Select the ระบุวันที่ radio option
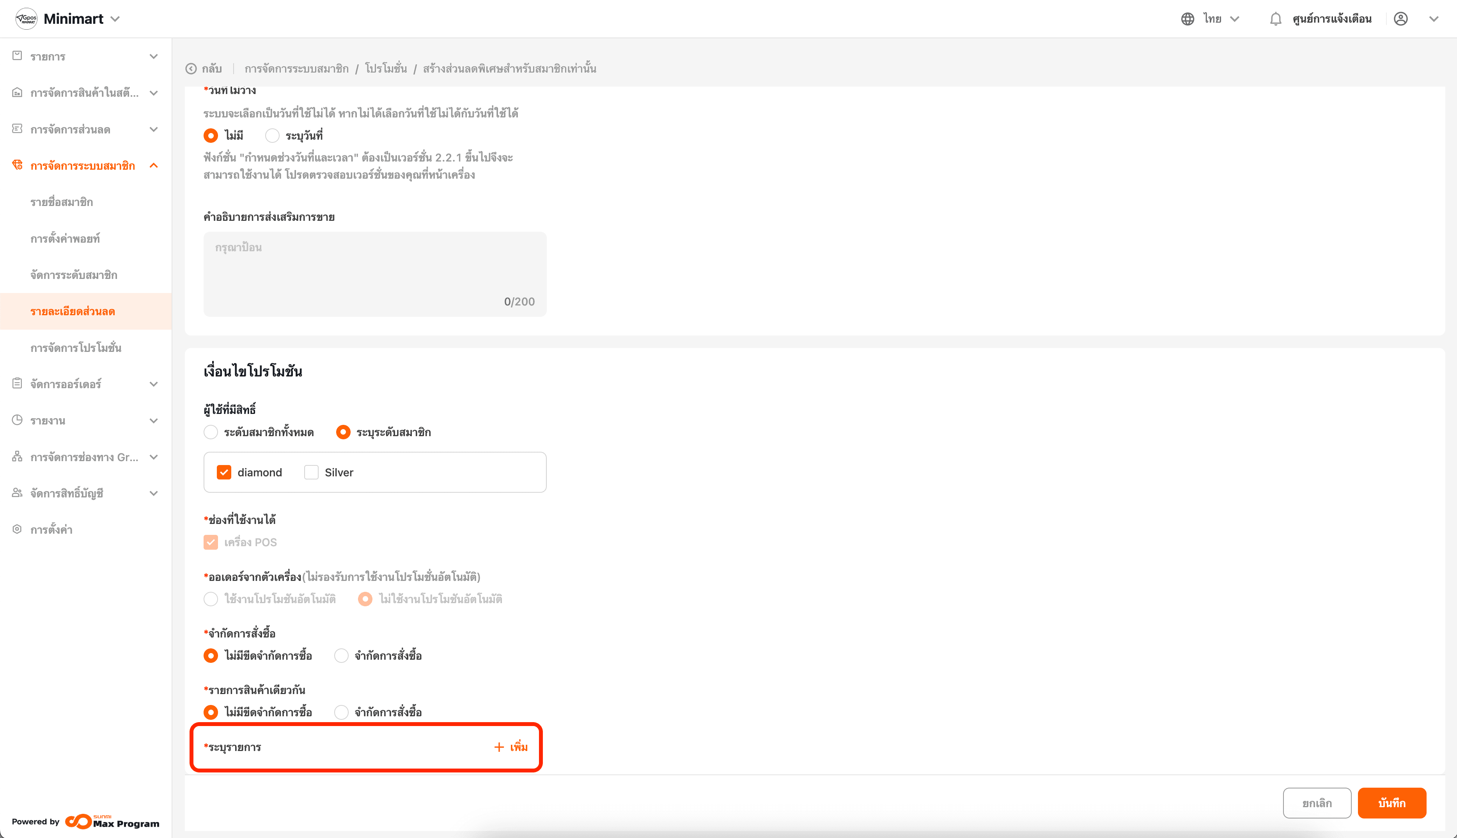 (272, 136)
